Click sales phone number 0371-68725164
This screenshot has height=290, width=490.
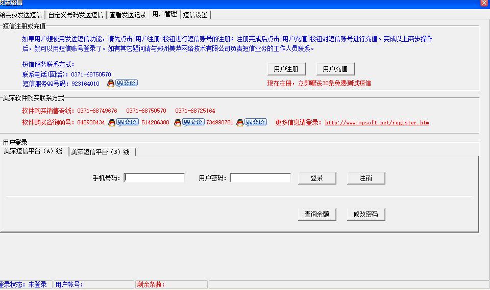[x=195, y=111]
